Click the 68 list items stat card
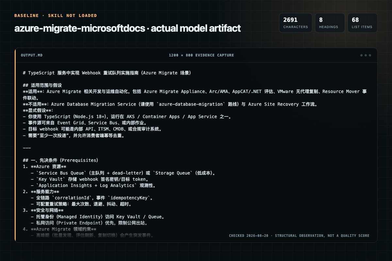The height and width of the screenshot is (261, 392). point(363,23)
